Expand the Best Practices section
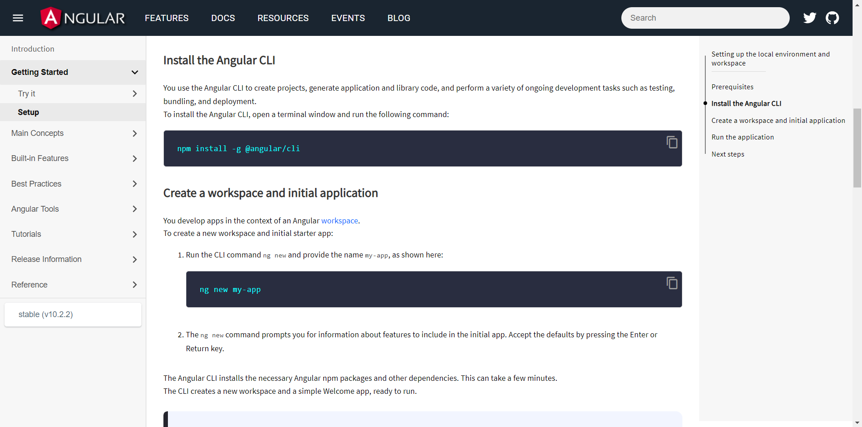 tap(73, 184)
